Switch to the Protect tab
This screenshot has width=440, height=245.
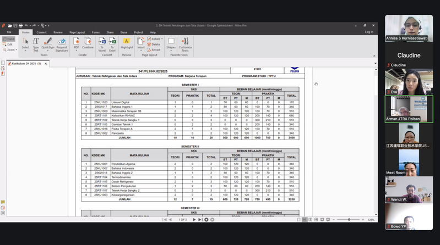(x=138, y=32)
